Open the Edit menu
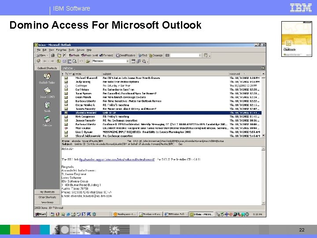The width and height of the screenshot is (317, 238). (44, 50)
